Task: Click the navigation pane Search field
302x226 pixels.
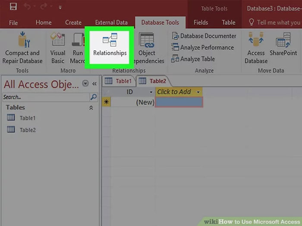Action: point(45,97)
